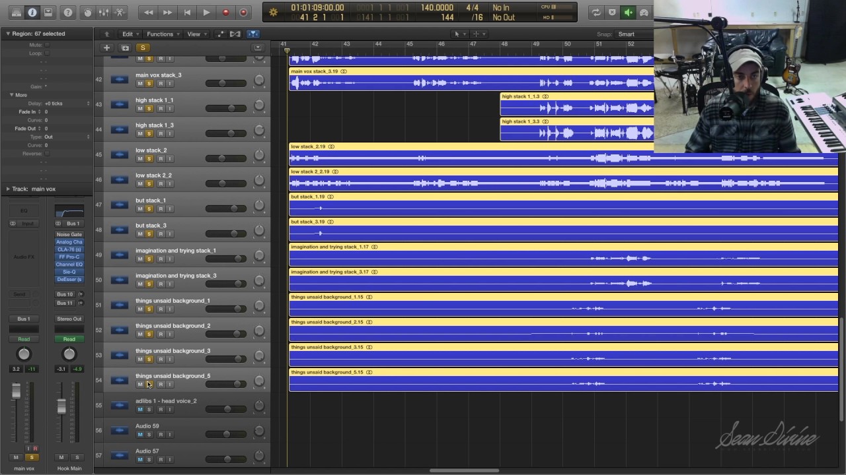Click the Replace mode button
This screenshot has height=475, width=846.
click(x=612, y=13)
